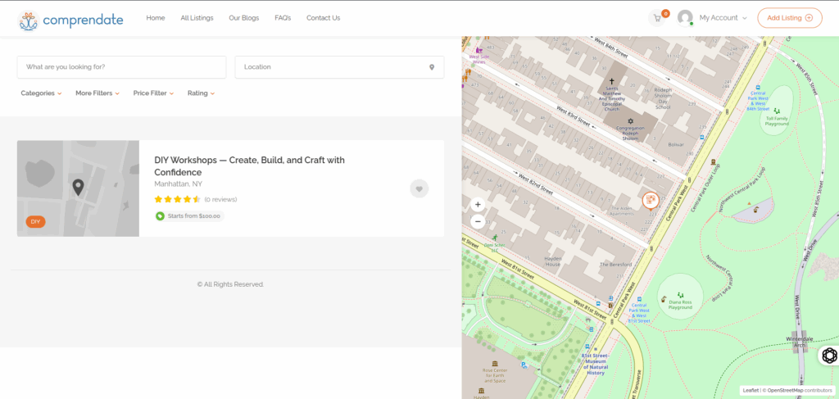Open the shopping cart icon

coord(657,17)
